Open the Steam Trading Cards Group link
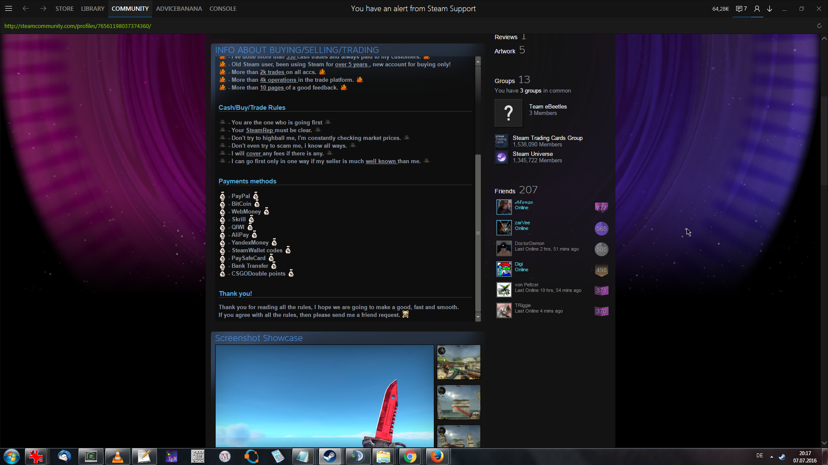The image size is (828, 465). [547, 138]
